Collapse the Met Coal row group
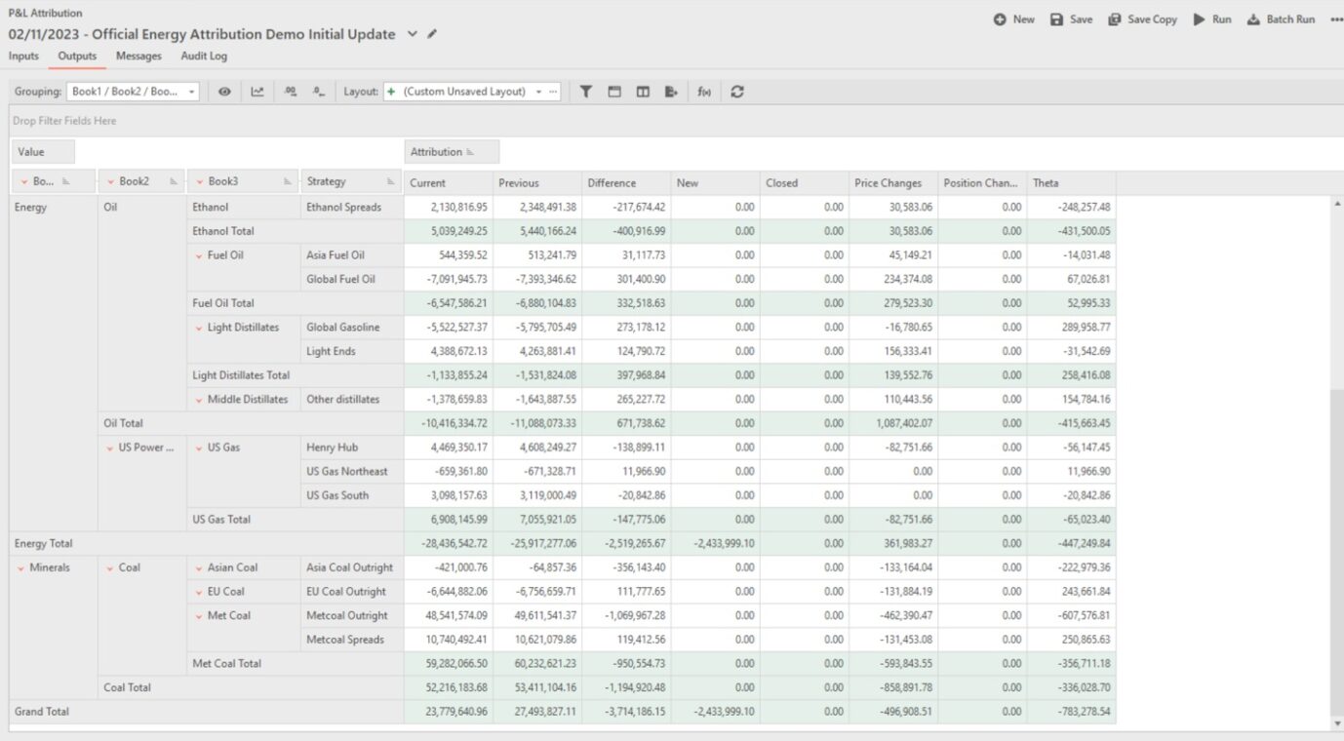This screenshot has width=1344, height=741. [199, 616]
